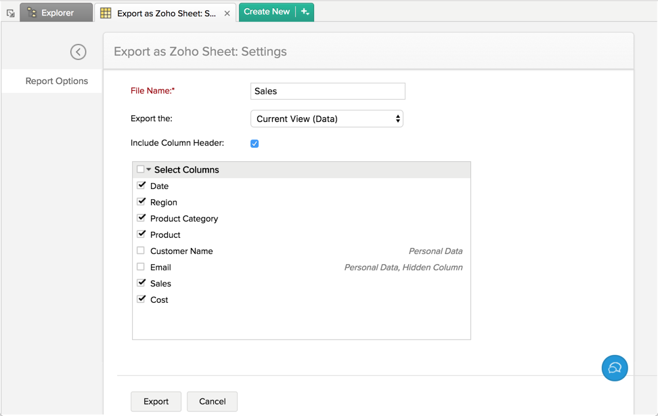Toggle the Select Columns master checkbox
Viewport: 658px width, 416px height.
click(140, 169)
